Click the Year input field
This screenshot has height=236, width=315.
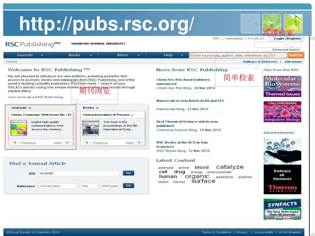[x=89, y=186]
